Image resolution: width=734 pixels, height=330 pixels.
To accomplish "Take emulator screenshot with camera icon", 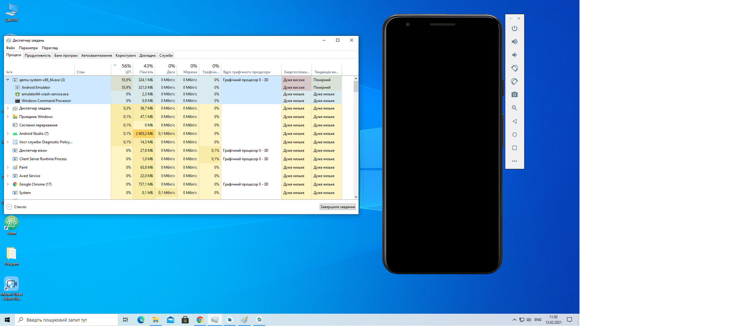I will 515,95.
